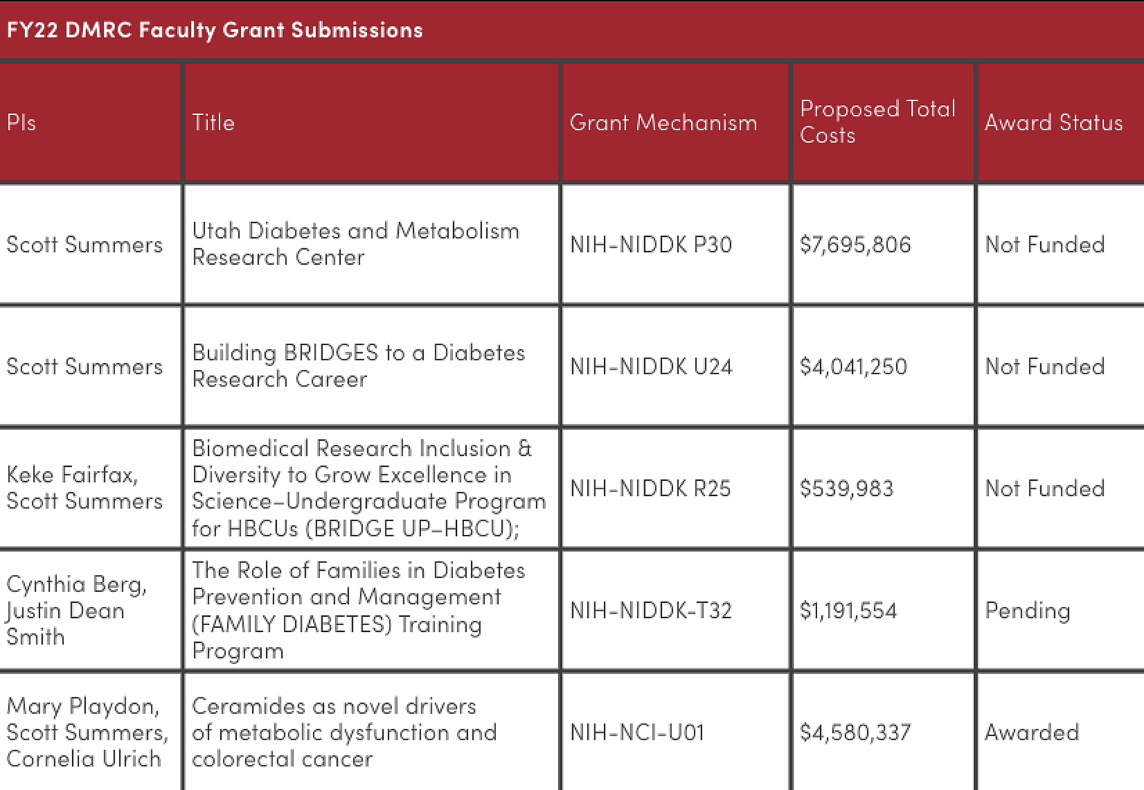1144x790 pixels.
Task: Select the Title column header
Action: pos(371,122)
